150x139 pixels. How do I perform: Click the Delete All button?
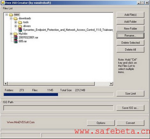130,50
